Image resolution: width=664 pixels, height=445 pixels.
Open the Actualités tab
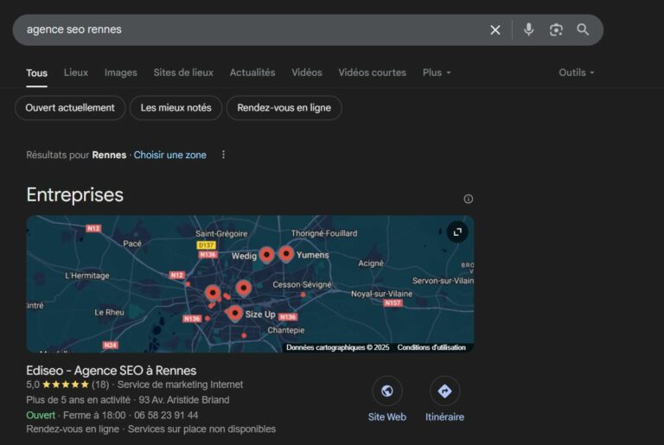tap(252, 73)
